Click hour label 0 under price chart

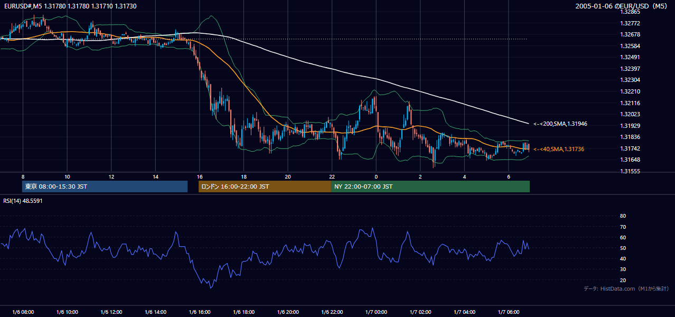[x=376, y=176]
